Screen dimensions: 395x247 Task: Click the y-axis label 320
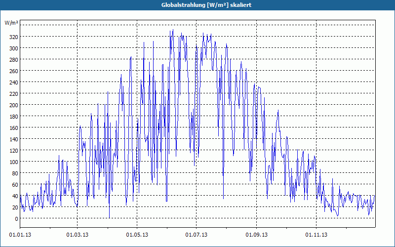14,37
